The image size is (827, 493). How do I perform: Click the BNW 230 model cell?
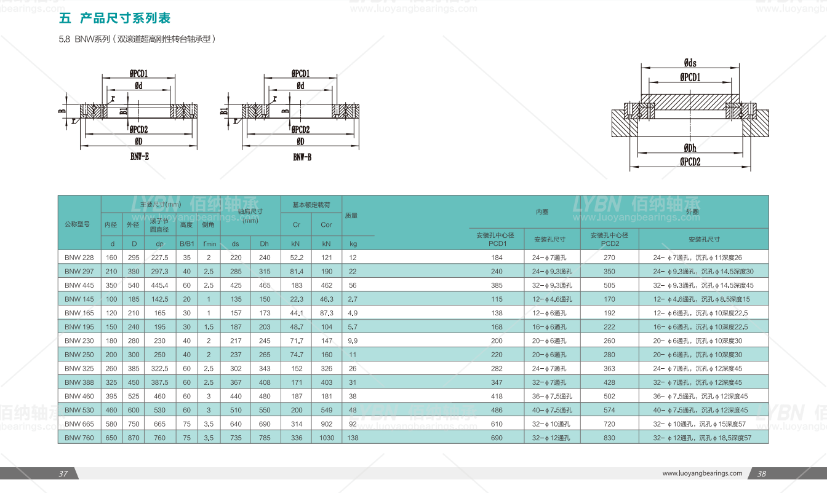[x=79, y=341]
